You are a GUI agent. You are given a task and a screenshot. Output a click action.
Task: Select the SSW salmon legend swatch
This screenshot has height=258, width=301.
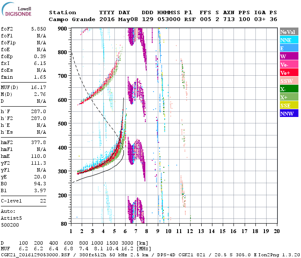tap(289, 81)
